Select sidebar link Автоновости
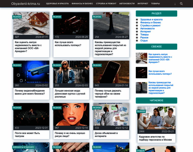The width and height of the screenshot is (193, 152). click(147, 28)
